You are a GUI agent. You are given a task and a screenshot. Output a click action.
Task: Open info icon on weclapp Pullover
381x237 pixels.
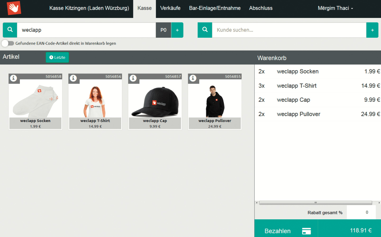click(x=193, y=78)
